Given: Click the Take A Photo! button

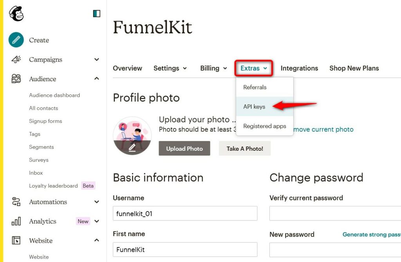Looking at the screenshot, I should (245, 148).
